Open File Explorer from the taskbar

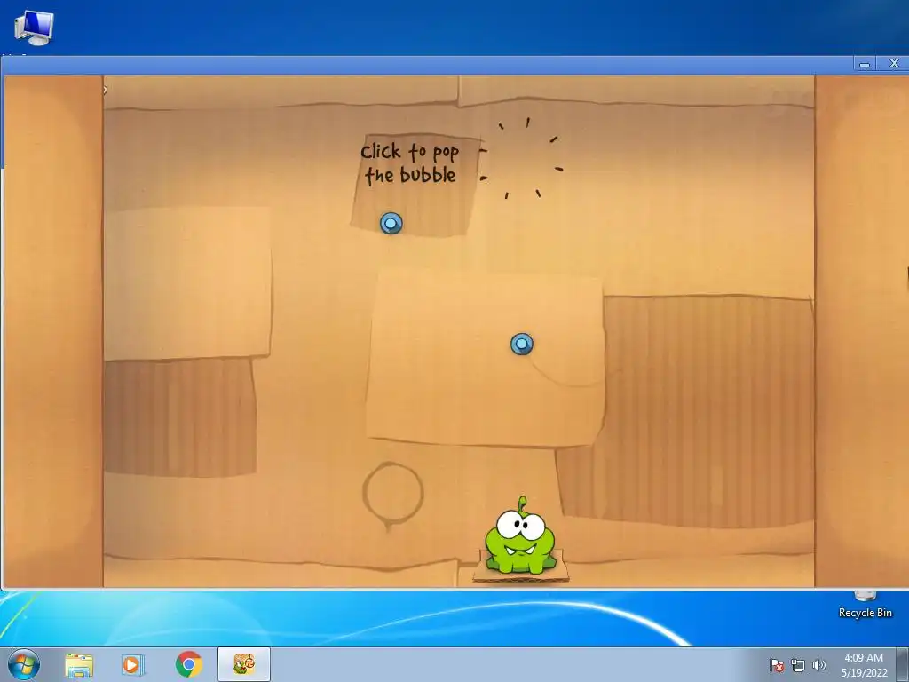pos(79,664)
